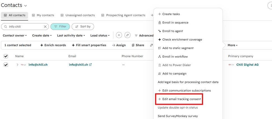Image resolution: width=272 pixels, height=119 pixels.
Task: Click the pencil Edit icon in bulk bar
Action: tap(152, 45)
